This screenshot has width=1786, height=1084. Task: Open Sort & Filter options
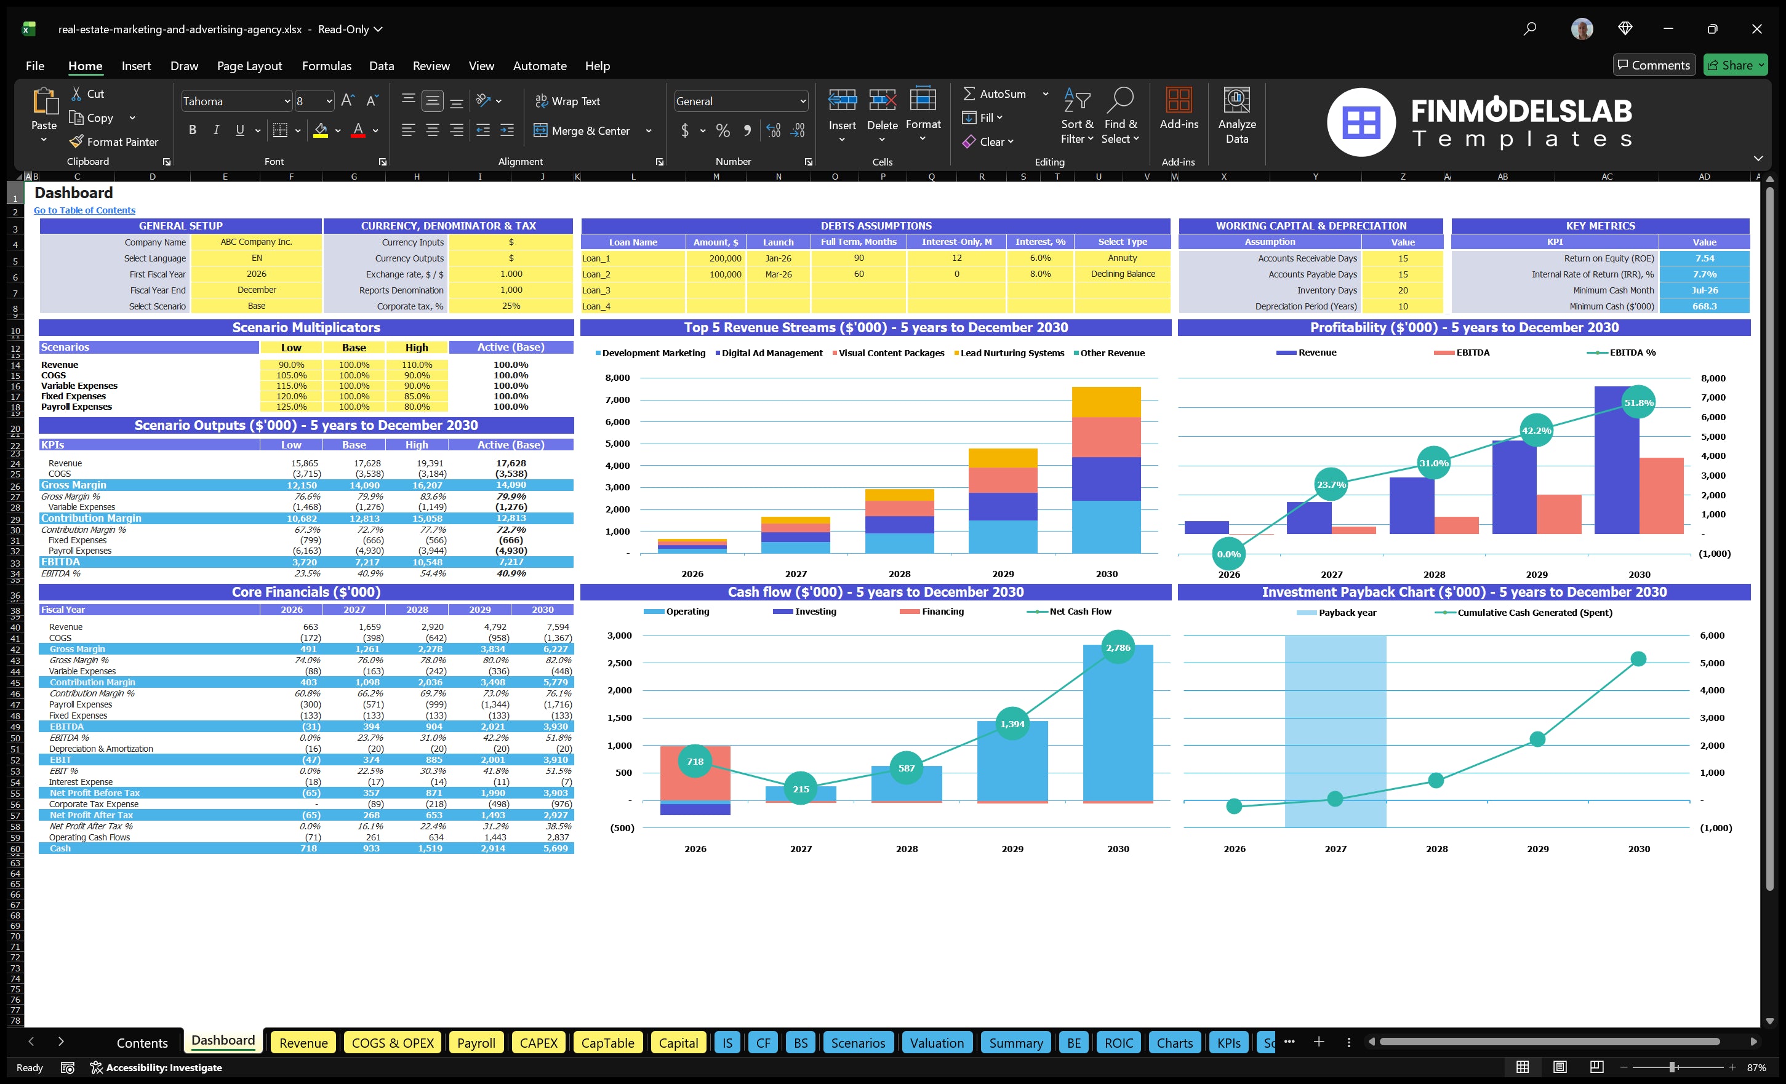point(1077,114)
